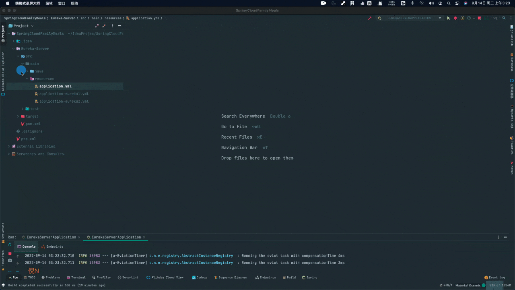Click the Build hammer icon

click(x=370, y=18)
